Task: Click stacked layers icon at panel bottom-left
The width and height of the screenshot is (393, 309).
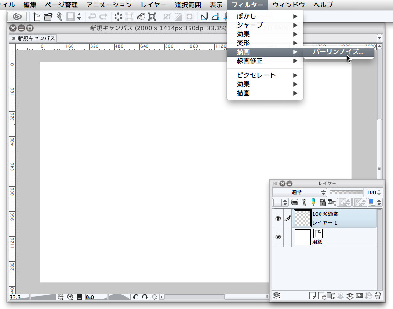Action: tap(277, 295)
